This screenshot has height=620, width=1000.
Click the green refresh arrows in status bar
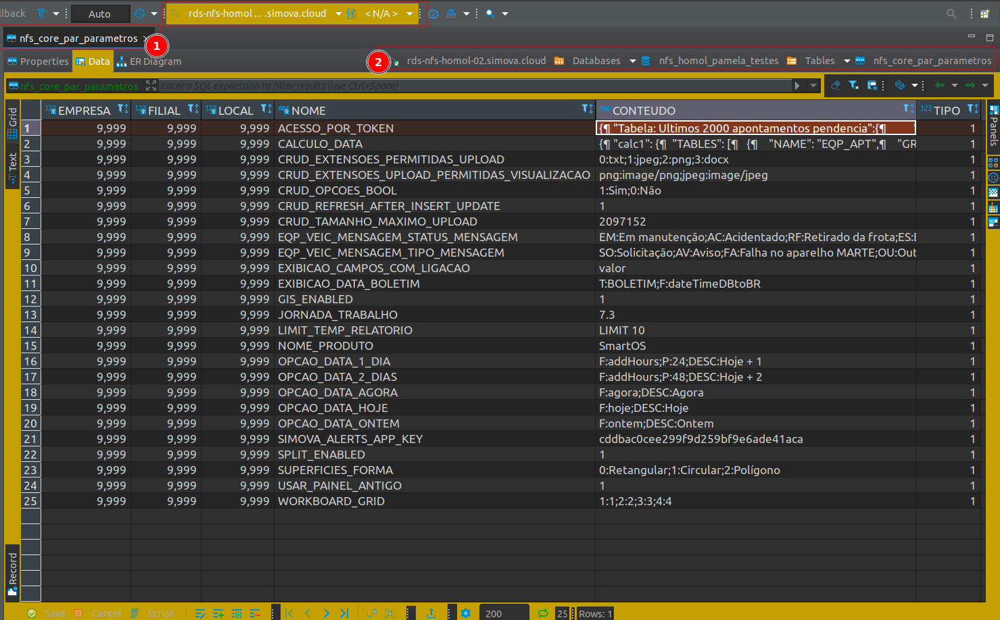pos(542,613)
